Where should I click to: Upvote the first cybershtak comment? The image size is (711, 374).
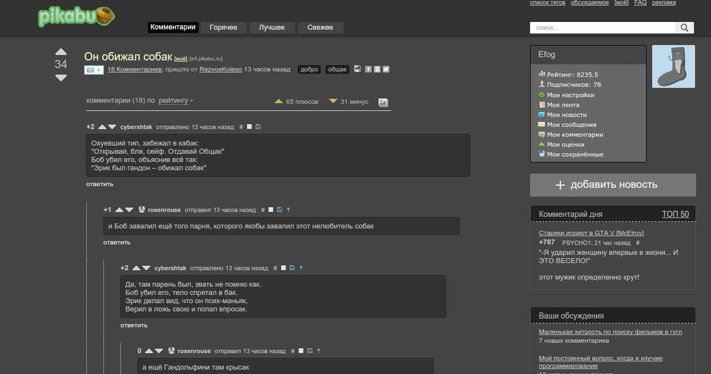102,127
